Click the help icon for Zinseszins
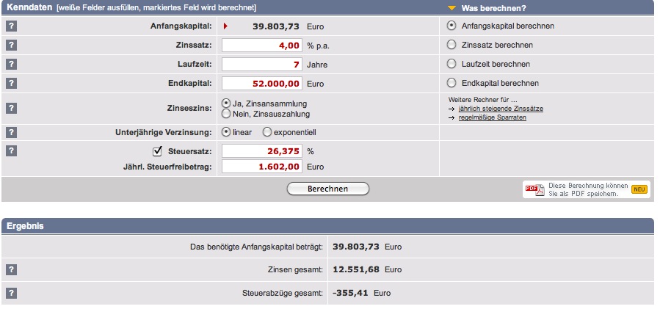 [x=11, y=108]
